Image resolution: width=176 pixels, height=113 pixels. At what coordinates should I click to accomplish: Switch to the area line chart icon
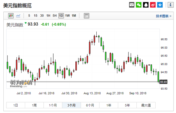[x=18, y=16]
